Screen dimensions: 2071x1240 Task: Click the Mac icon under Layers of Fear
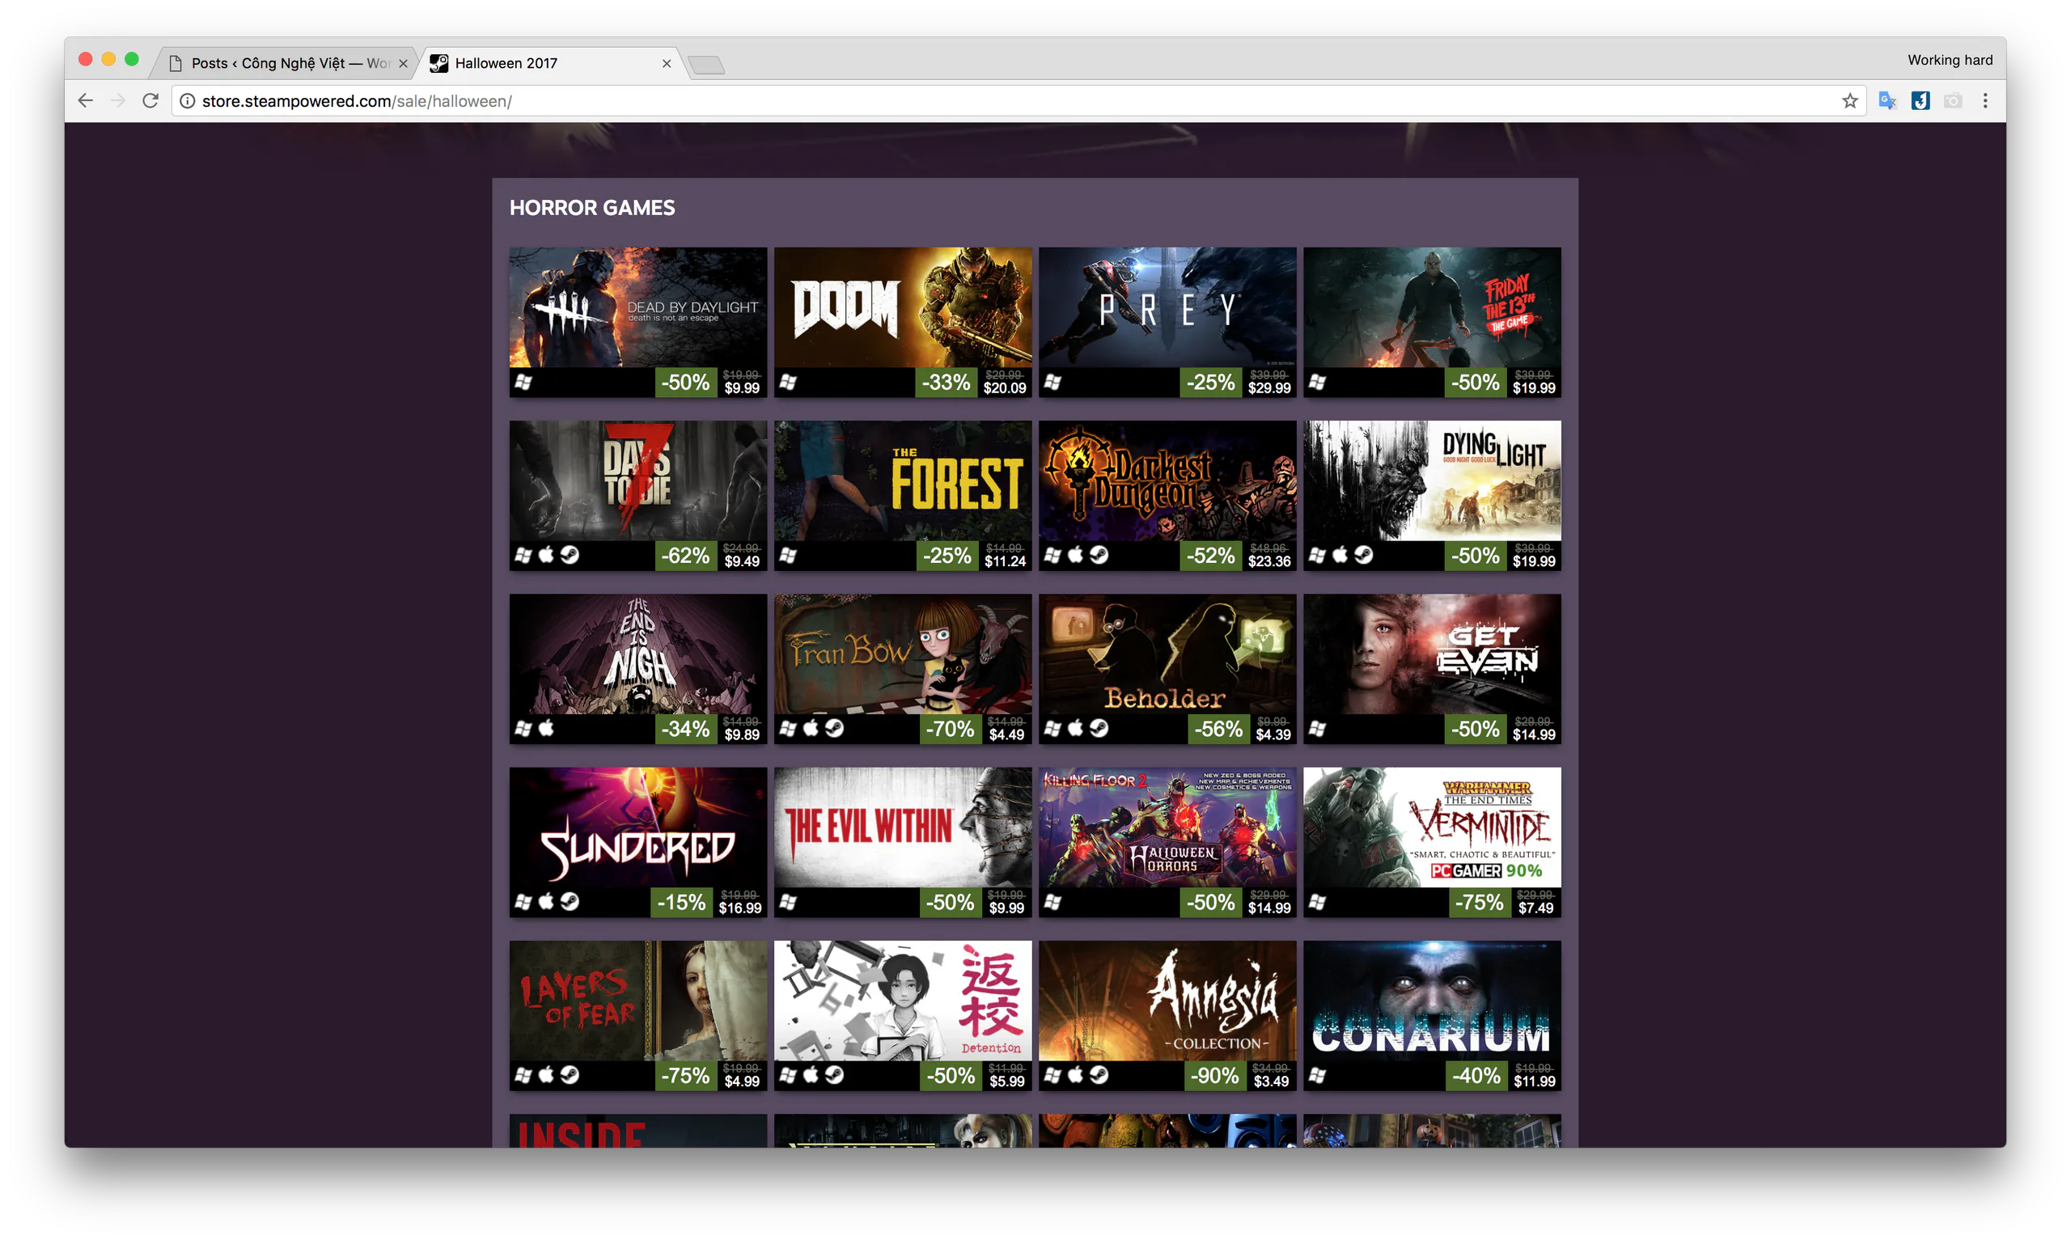pos(546,1074)
